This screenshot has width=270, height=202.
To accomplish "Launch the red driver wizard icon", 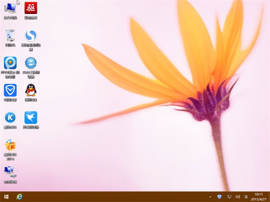I will click(x=31, y=11).
